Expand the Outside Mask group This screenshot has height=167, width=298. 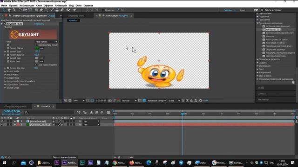pos(5,78)
